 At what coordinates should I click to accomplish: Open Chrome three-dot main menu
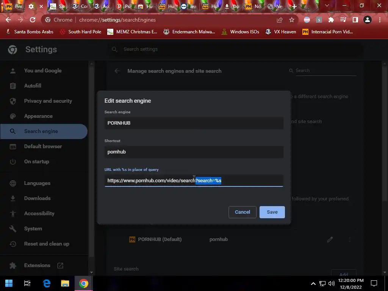(380, 20)
